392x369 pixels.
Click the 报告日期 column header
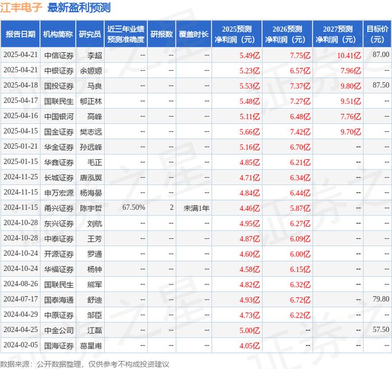click(x=20, y=34)
